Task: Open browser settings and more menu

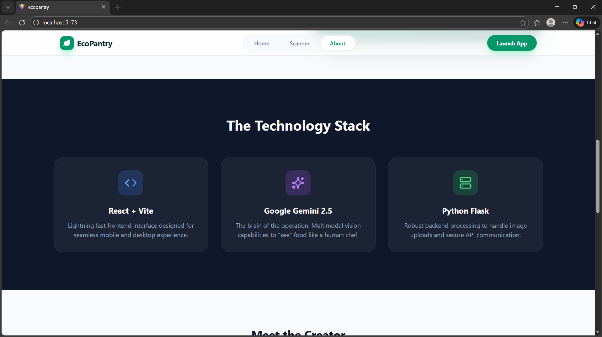Action: coord(565,23)
